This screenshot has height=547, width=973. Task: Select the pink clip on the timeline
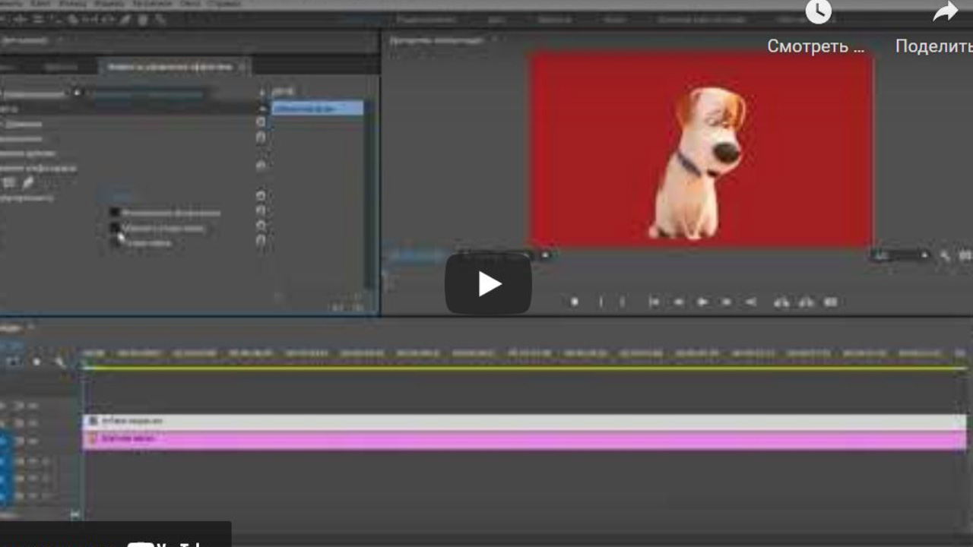[525, 440]
